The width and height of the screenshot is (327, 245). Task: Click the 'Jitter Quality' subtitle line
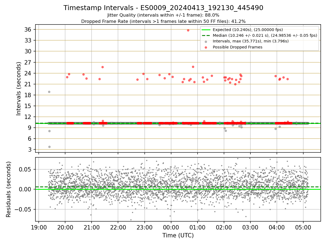tap(163, 15)
